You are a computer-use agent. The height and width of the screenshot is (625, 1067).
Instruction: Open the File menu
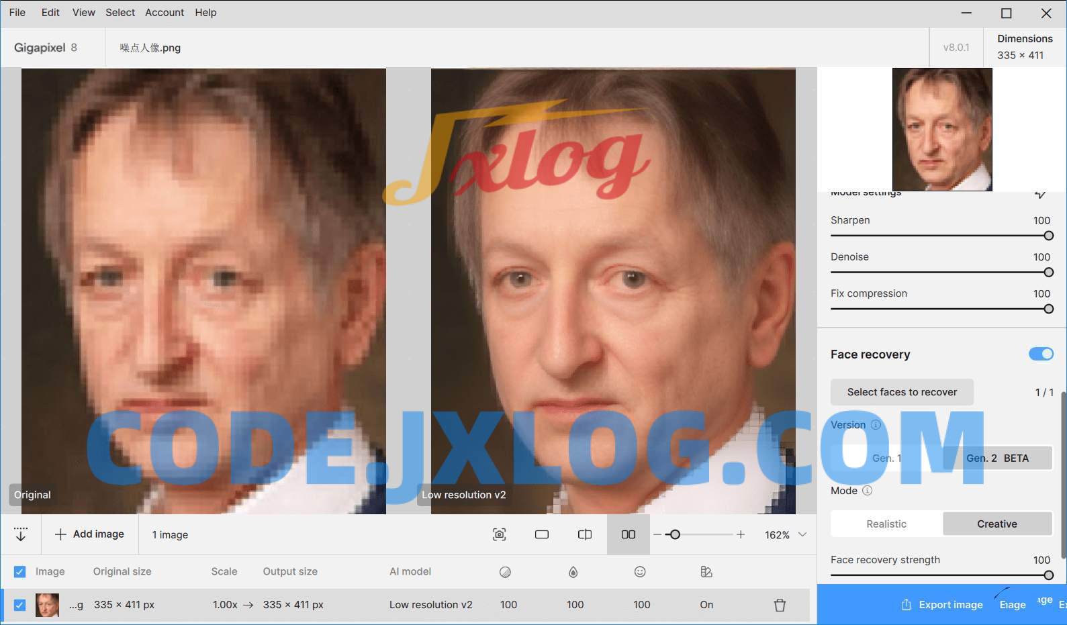(x=17, y=12)
